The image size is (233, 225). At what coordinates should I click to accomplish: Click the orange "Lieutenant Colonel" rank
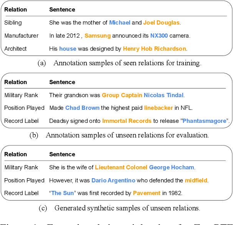pyautogui.click(x=121, y=167)
